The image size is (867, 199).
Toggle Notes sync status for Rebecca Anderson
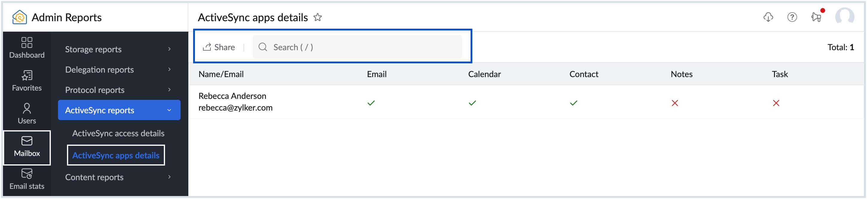674,102
